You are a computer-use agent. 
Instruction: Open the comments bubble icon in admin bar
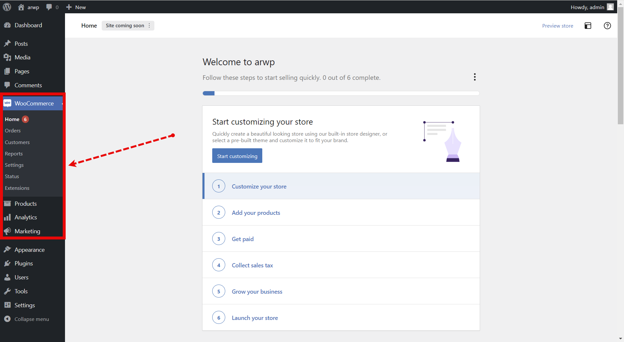click(49, 7)
